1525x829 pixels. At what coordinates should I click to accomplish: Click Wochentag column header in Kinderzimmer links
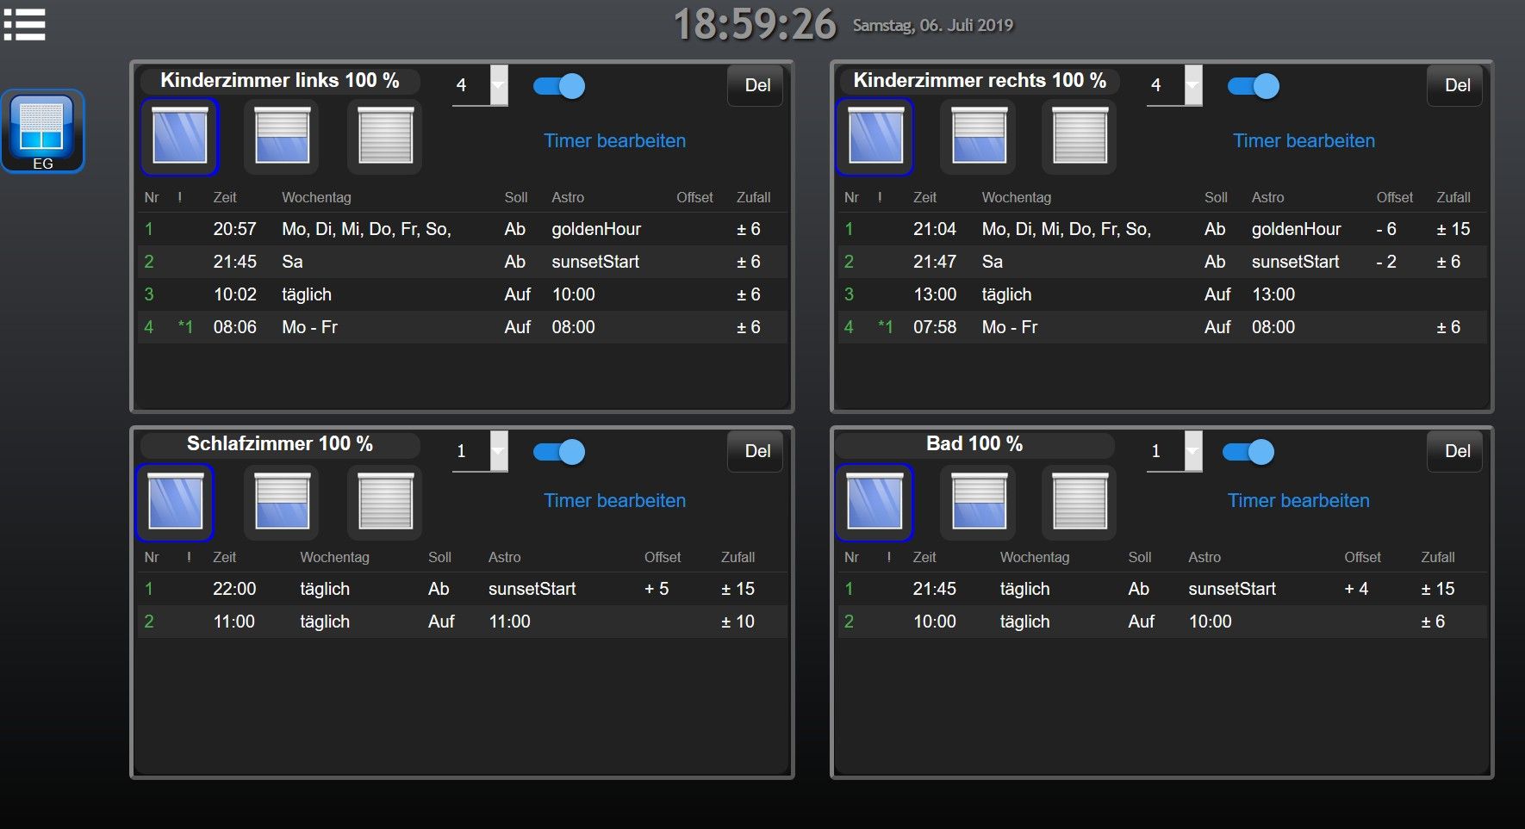316,197
